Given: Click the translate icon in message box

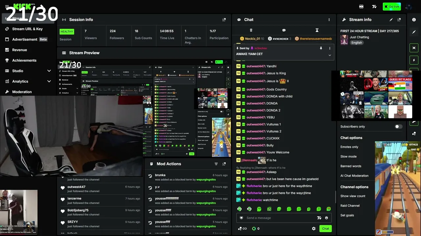Looking at the screenshot, I should (319, 218).
